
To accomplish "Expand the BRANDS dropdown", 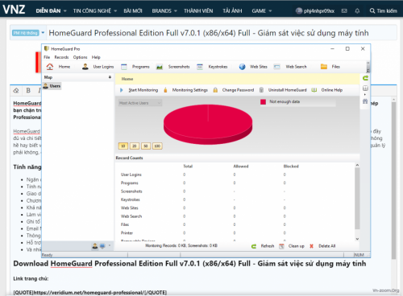I will pyautogui.click(x=176, y=11).
